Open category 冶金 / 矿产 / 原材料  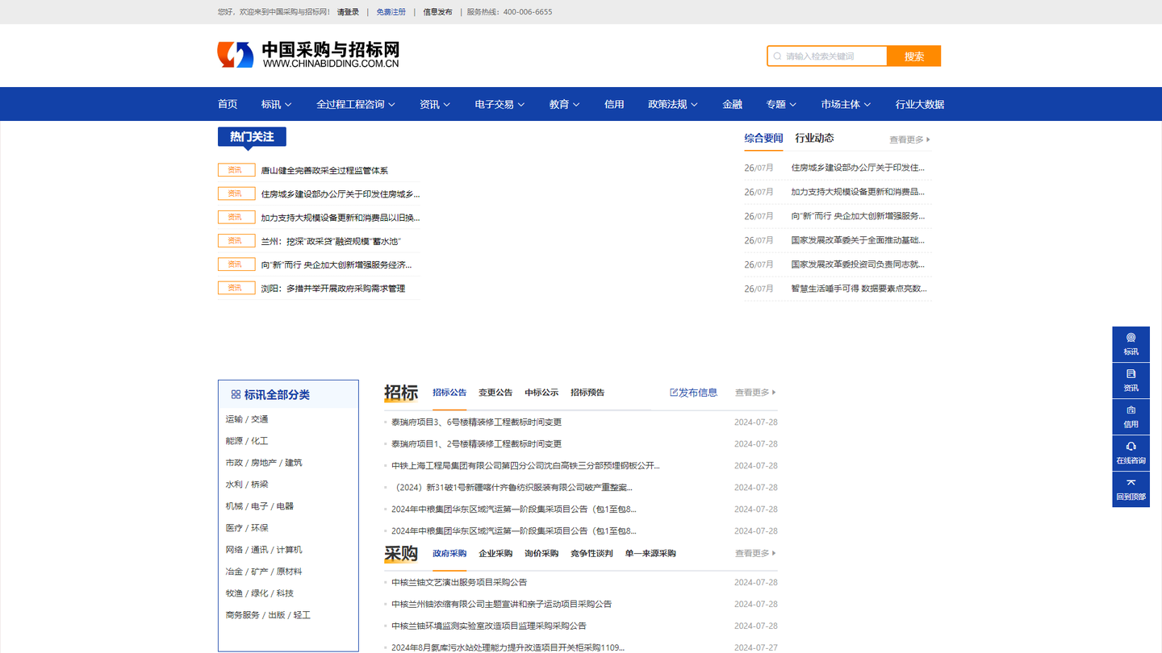(x=264, y=572)
